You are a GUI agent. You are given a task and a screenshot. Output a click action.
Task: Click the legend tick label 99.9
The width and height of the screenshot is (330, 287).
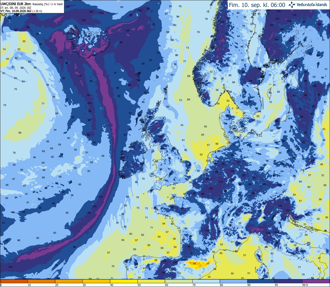coord(305,285)
